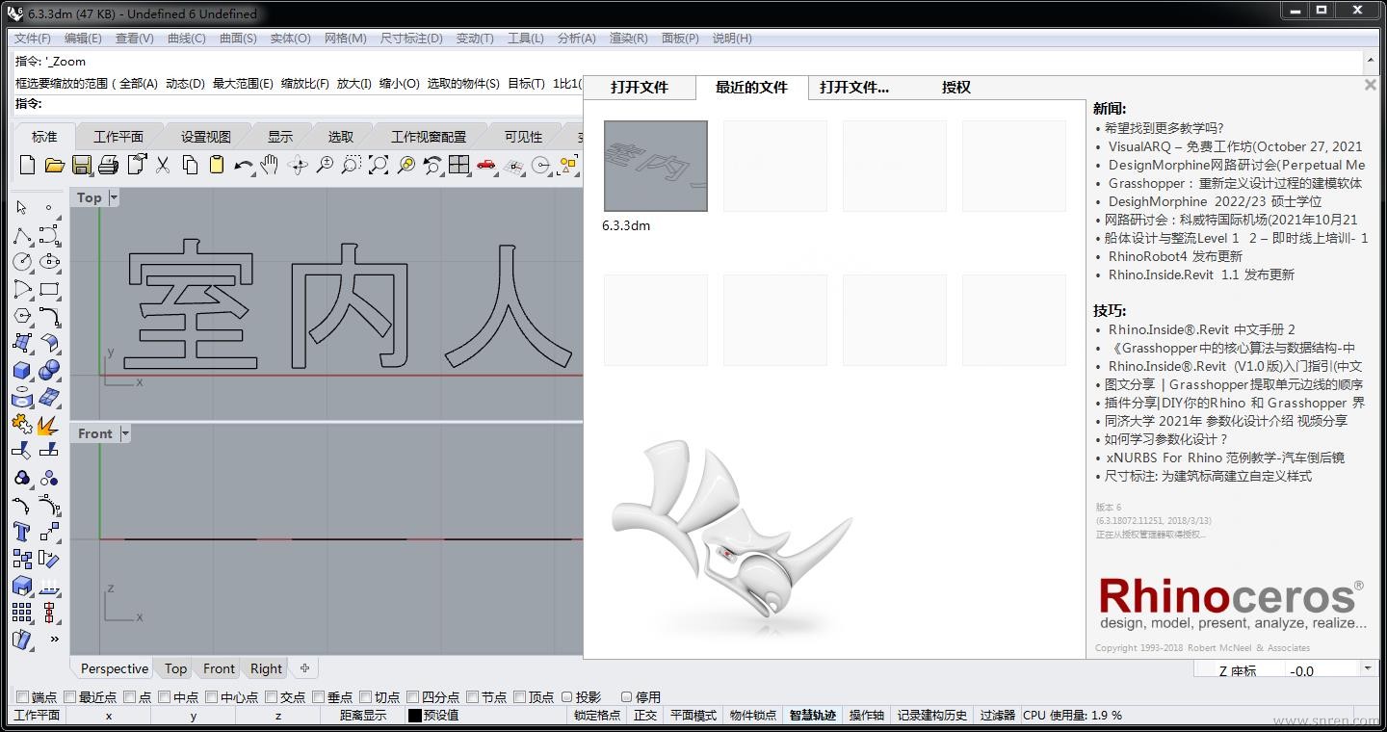The height and width of the screenshot is (732, 1387).
Task: Enable the 切点 osnap checkbox
Action: click(x=365, y=696)
